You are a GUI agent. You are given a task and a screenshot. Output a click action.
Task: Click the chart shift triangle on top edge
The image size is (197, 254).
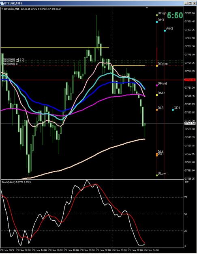(x=147, y=8)
